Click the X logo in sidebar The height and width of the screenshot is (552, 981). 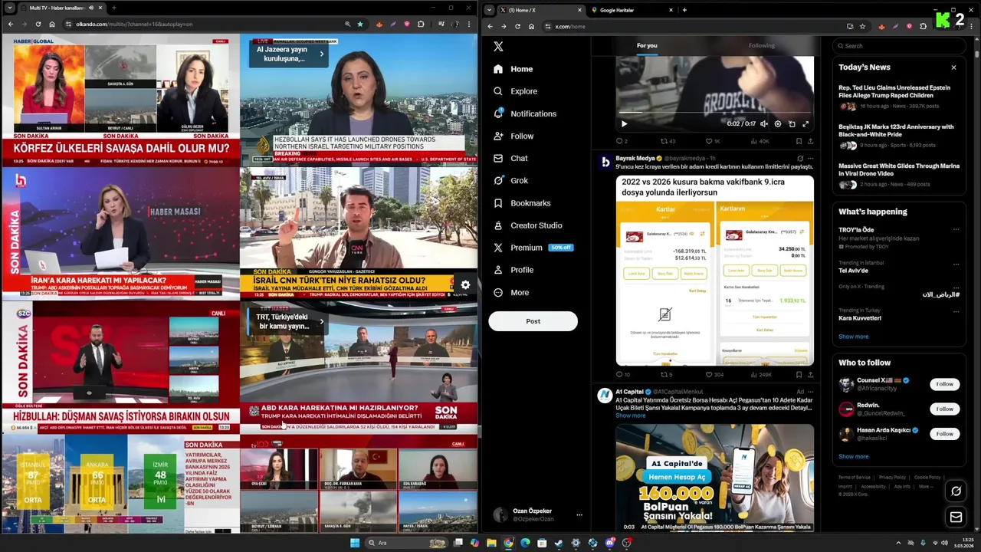click(x=498, y=46)
